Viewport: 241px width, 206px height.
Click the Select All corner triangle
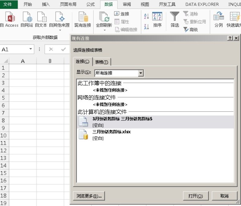[6, 61]
